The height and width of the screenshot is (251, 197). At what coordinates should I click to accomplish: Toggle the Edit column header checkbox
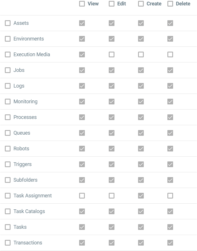pos(112,4)
